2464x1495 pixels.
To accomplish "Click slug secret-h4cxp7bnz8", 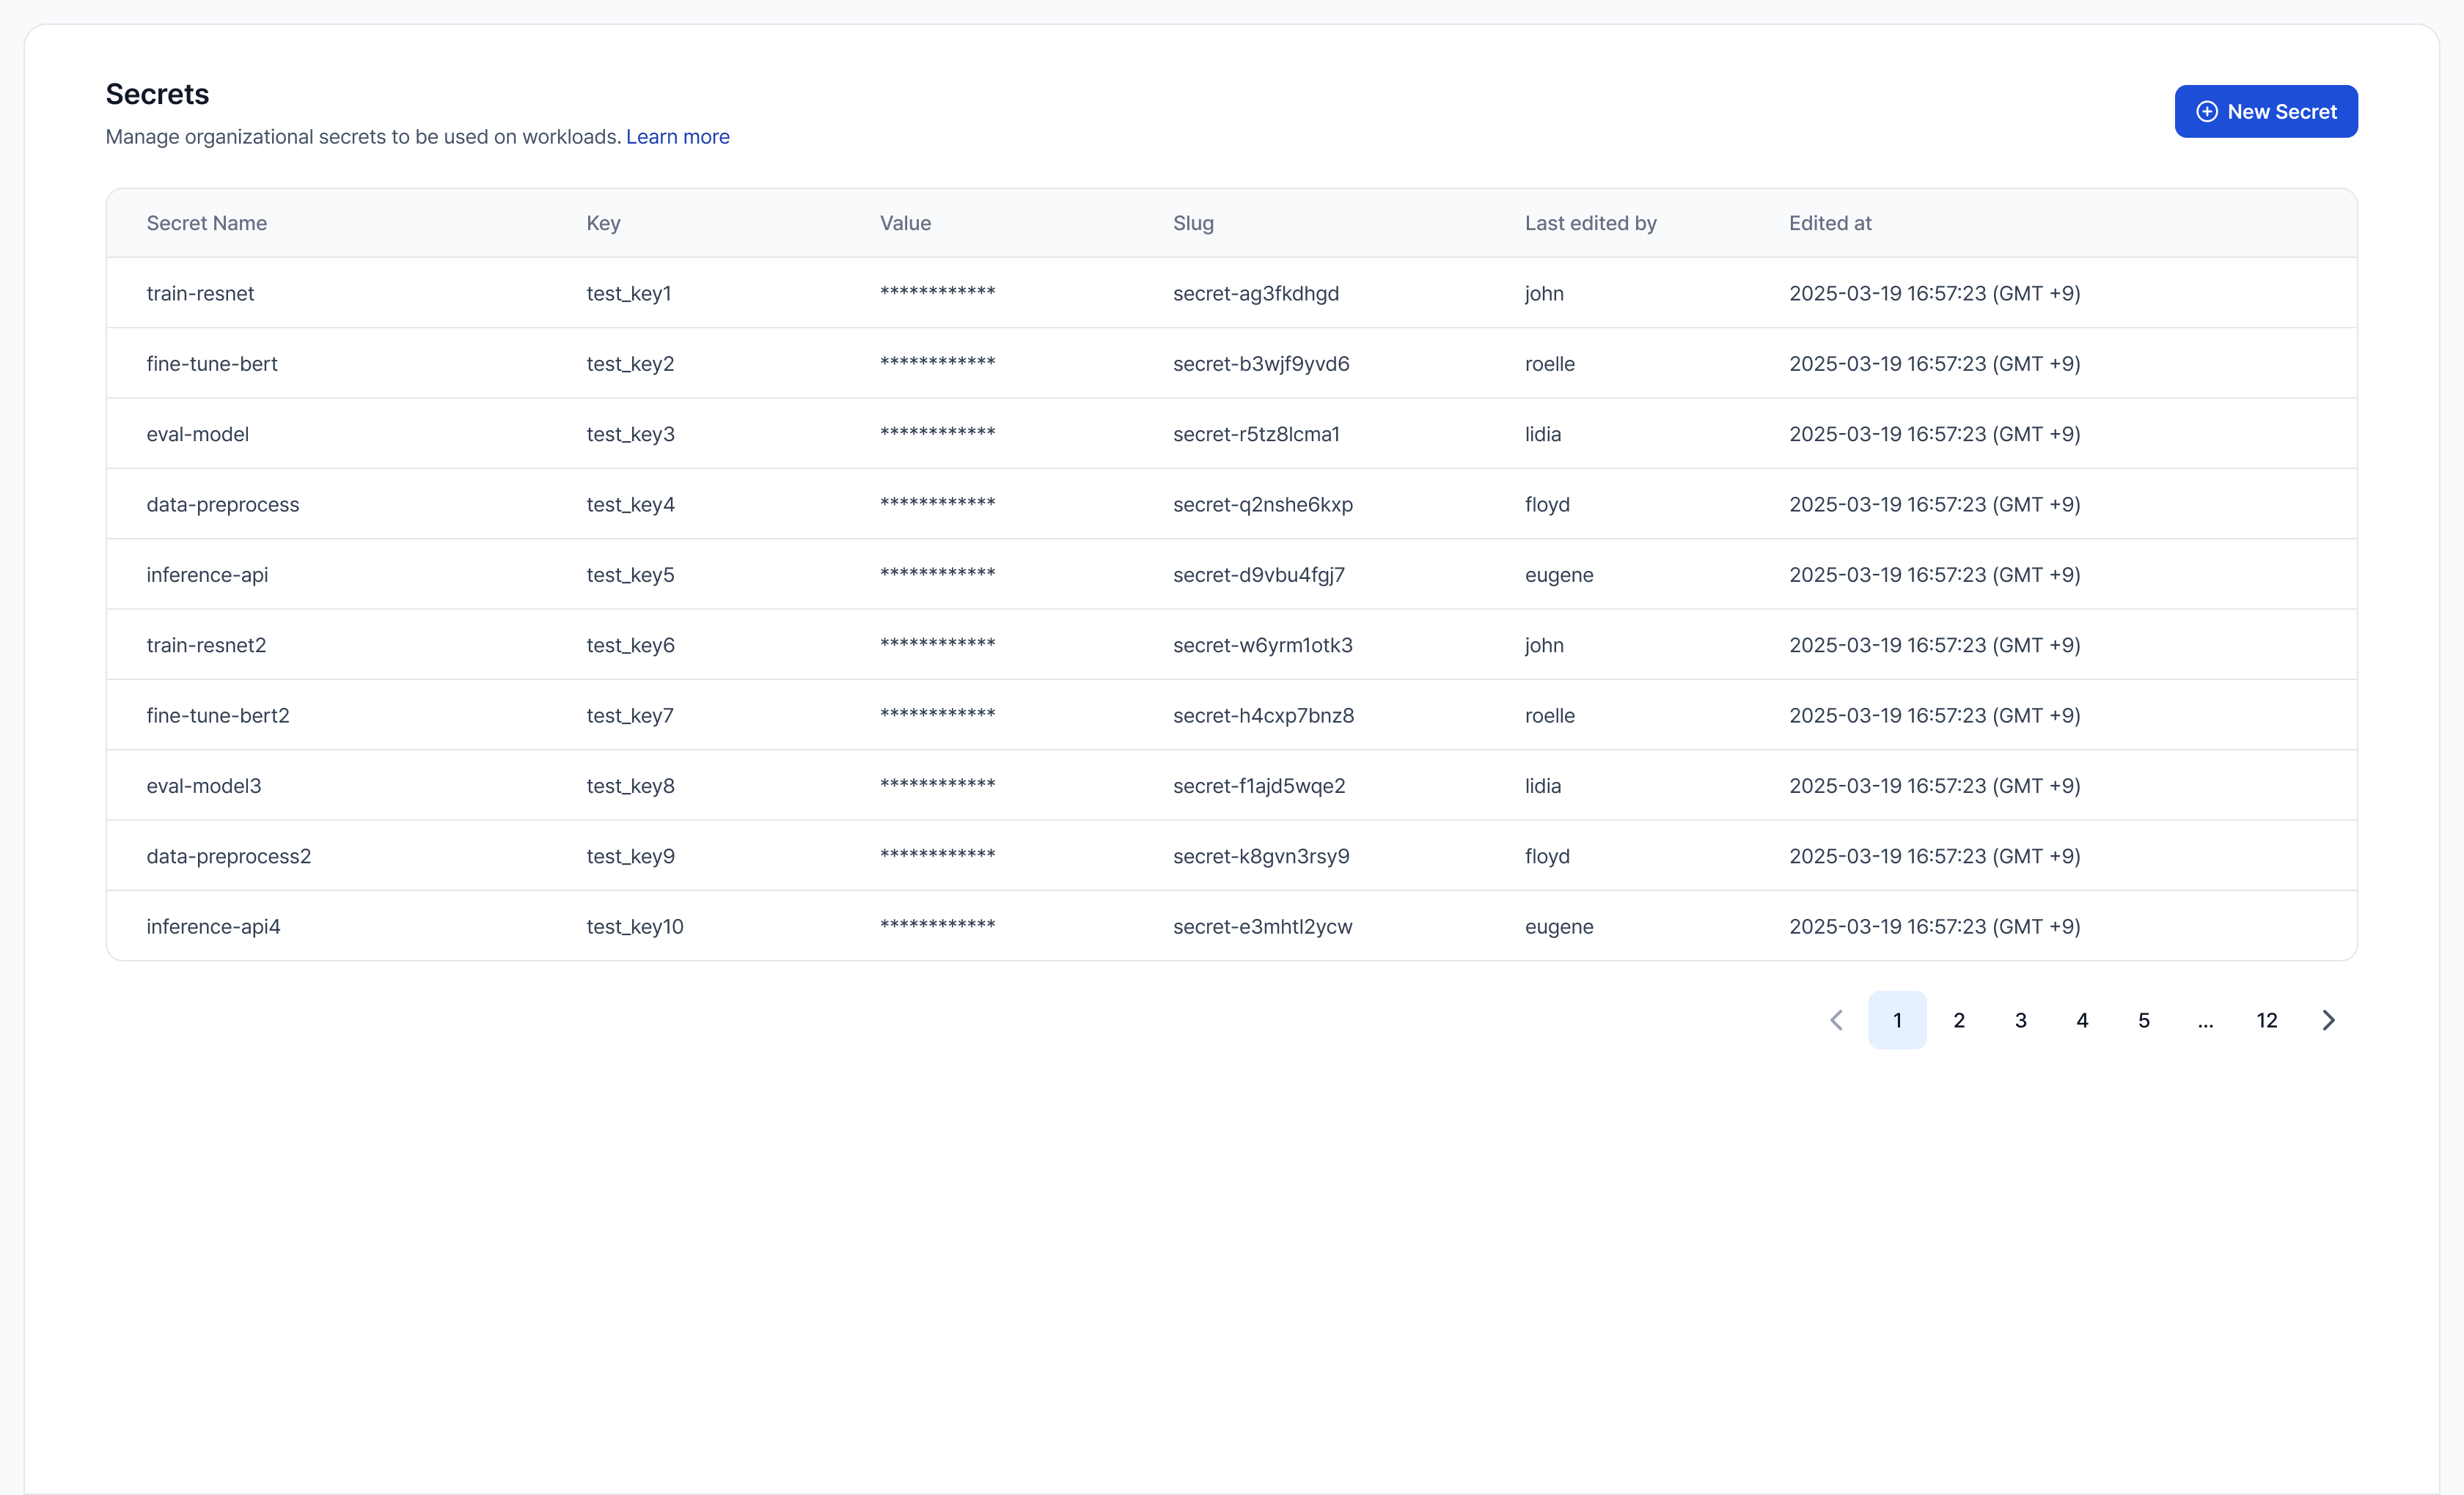I will pyautogui.click(x=1263, y=715).
